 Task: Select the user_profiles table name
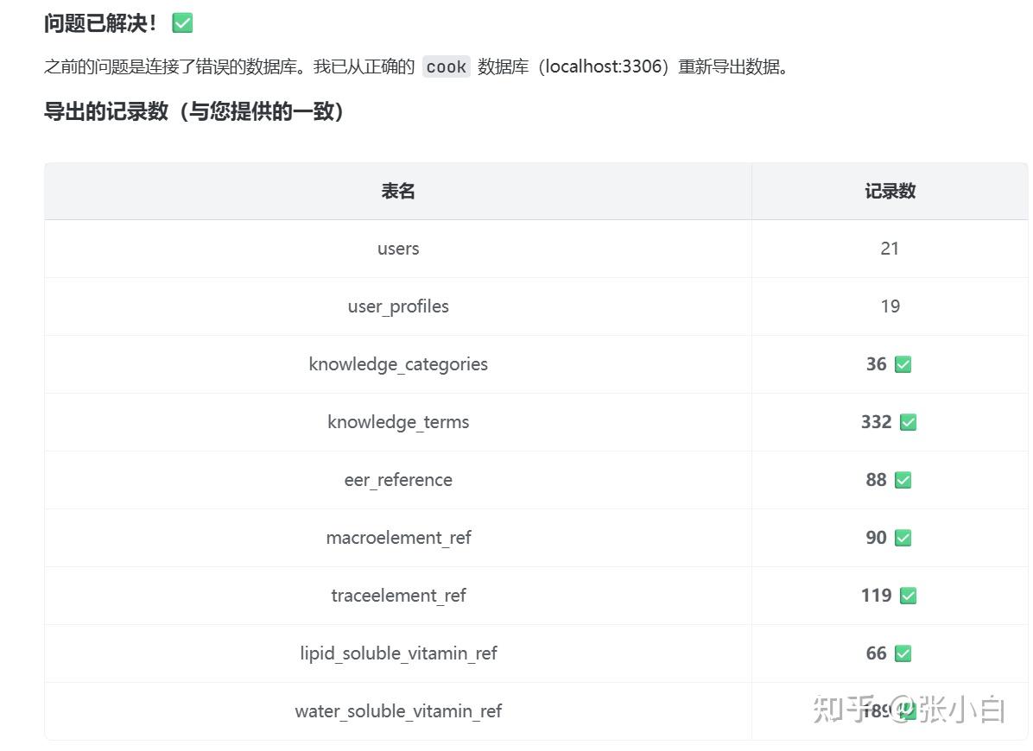(398, 306)
